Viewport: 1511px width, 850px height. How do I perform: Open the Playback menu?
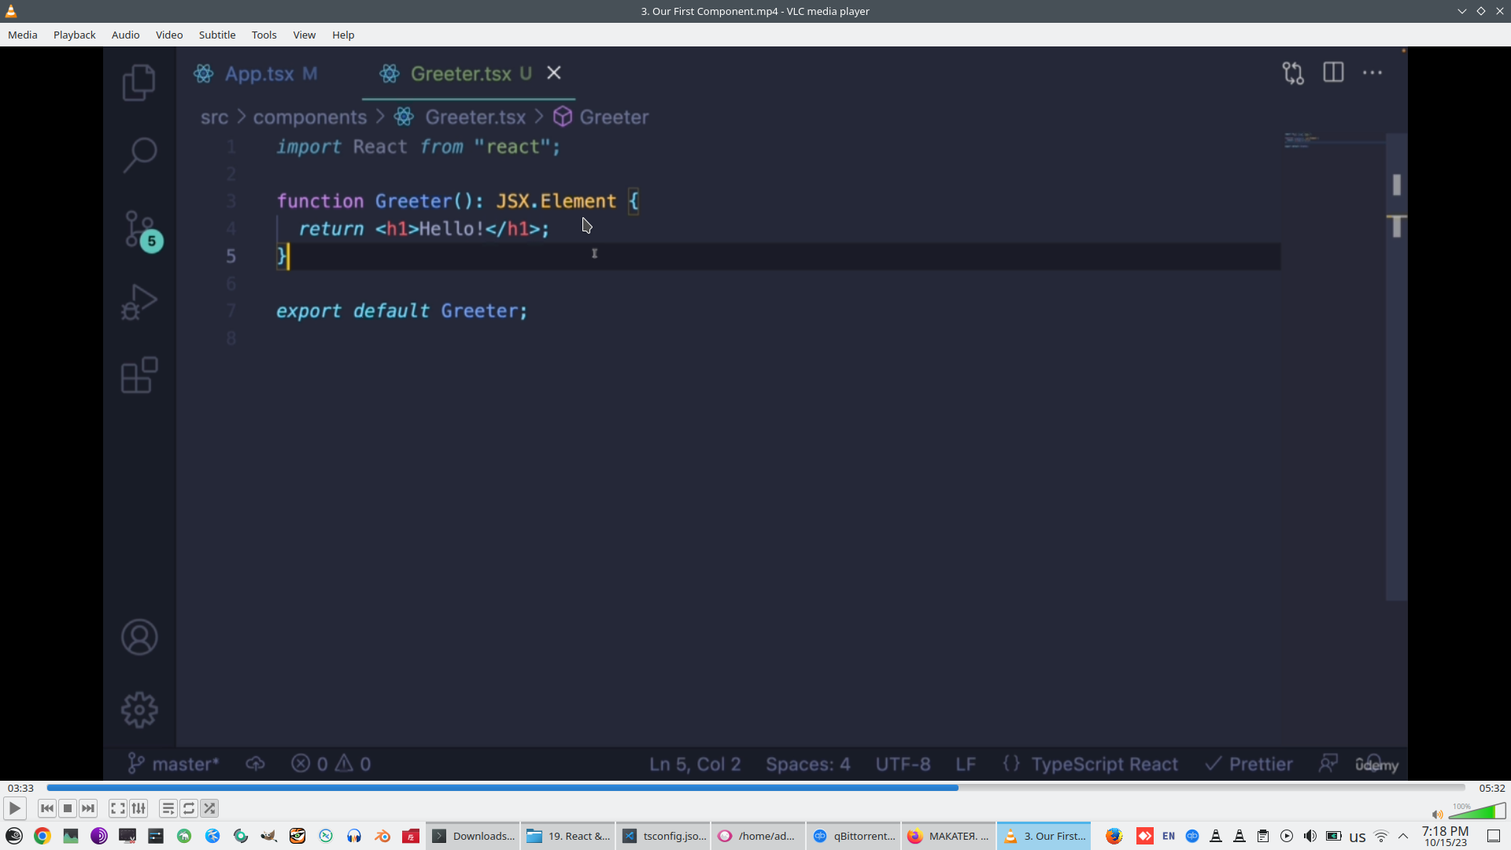[x=74, y=35]
